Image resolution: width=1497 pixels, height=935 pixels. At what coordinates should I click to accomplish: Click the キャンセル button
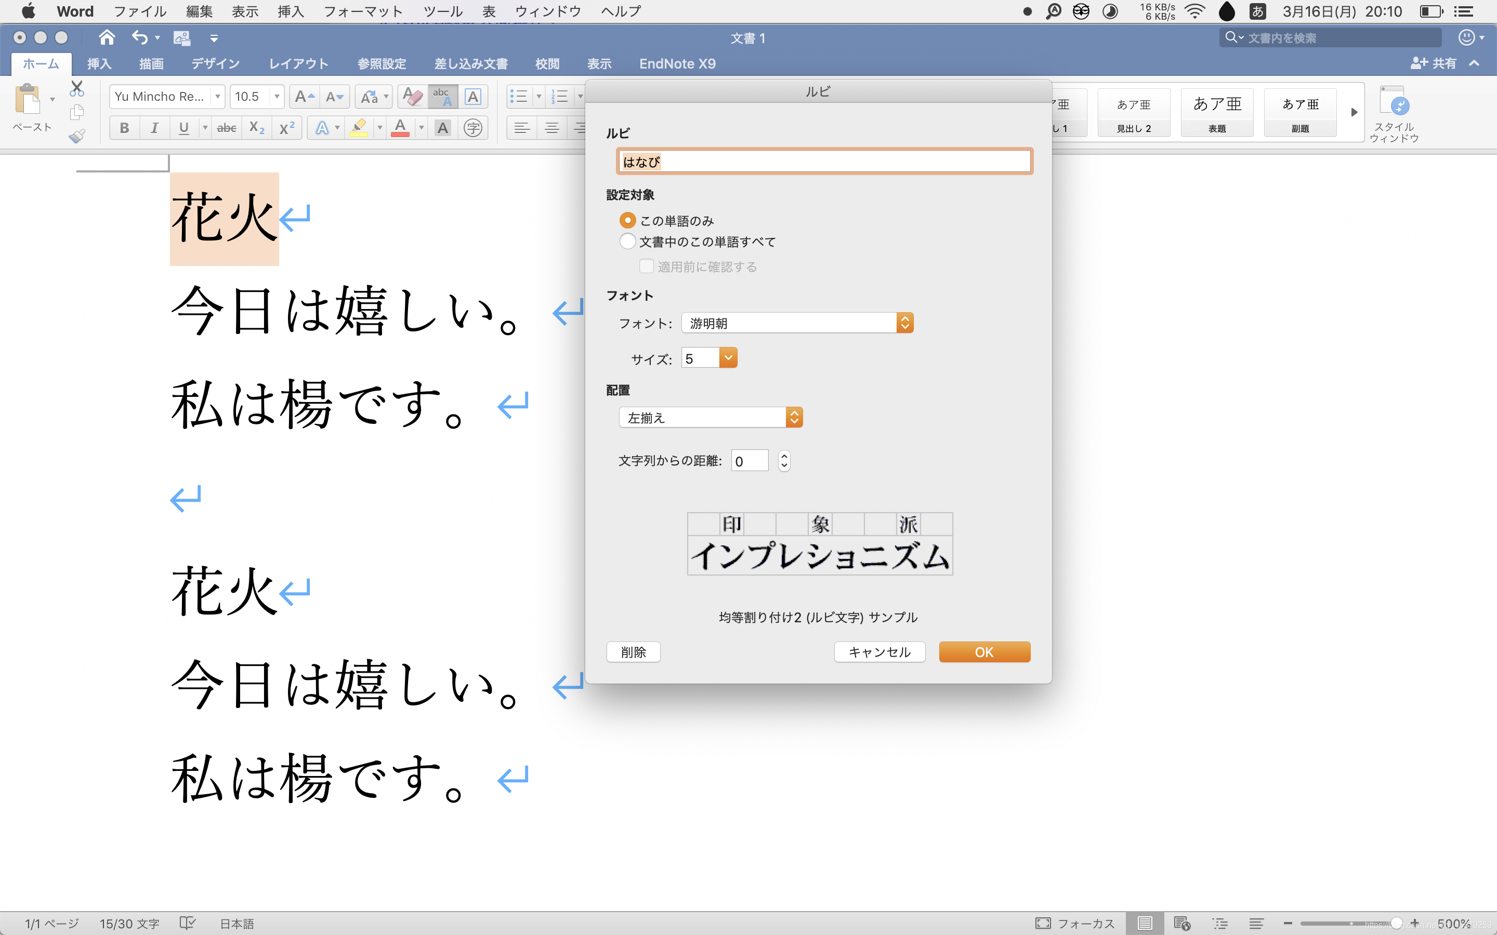tap(879, 652)
